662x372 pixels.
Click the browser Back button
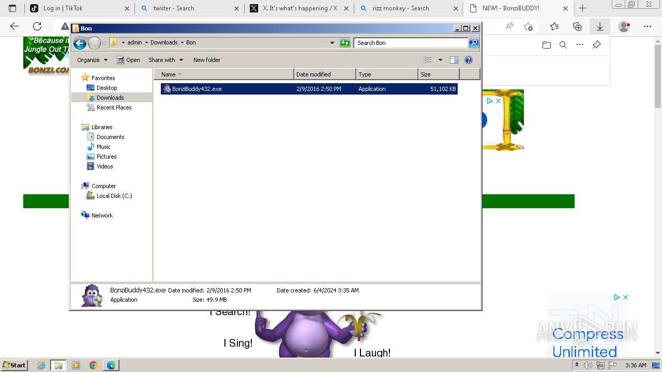14,26
